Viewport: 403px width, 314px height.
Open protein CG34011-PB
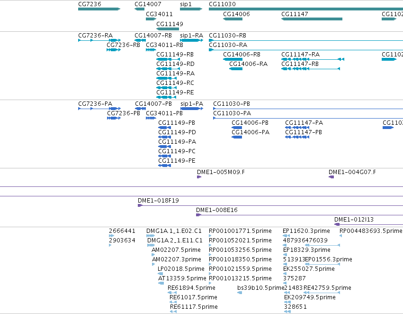tap(151, 118)
